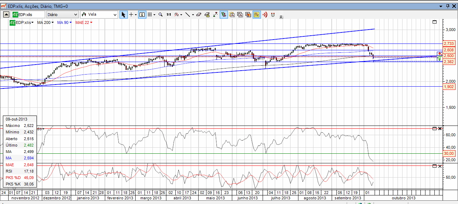The width and height of the screenshot is (458, 204).
Task: Select the eraser tool
Action: (199, 15)
